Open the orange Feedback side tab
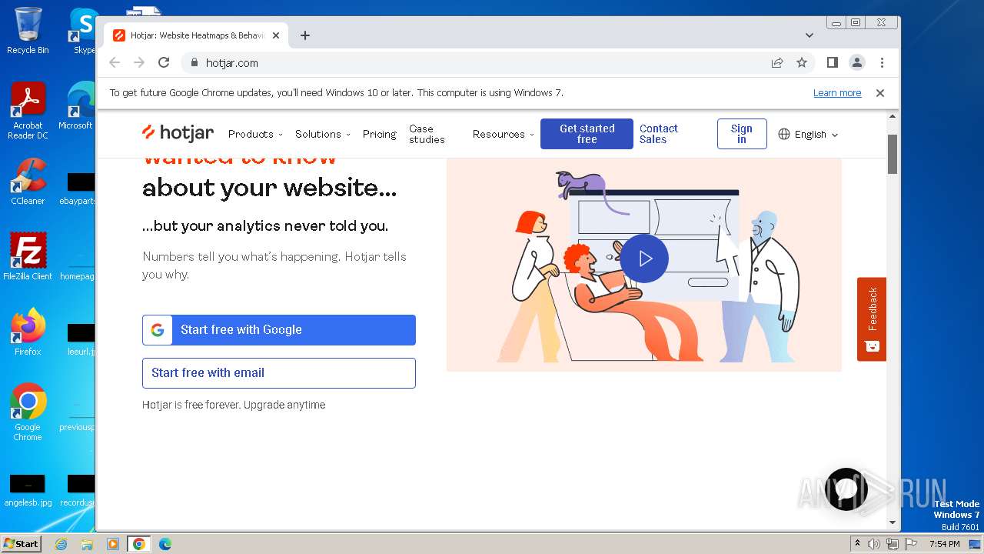Image resolution: width=984 pixels, height=554 pixels. 872,319
